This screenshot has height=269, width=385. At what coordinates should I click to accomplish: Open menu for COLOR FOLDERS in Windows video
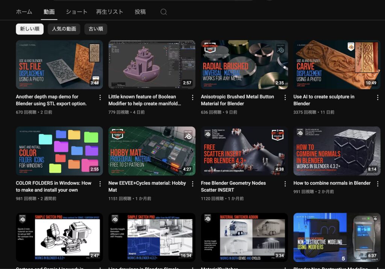tap(100, 184)
